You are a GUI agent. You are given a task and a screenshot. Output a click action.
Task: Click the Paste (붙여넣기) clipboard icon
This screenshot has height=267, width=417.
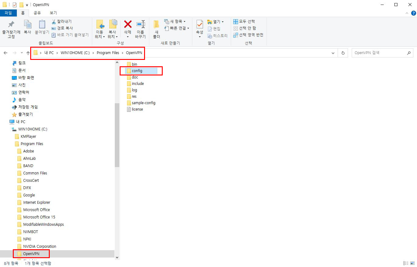coord(42,24)
